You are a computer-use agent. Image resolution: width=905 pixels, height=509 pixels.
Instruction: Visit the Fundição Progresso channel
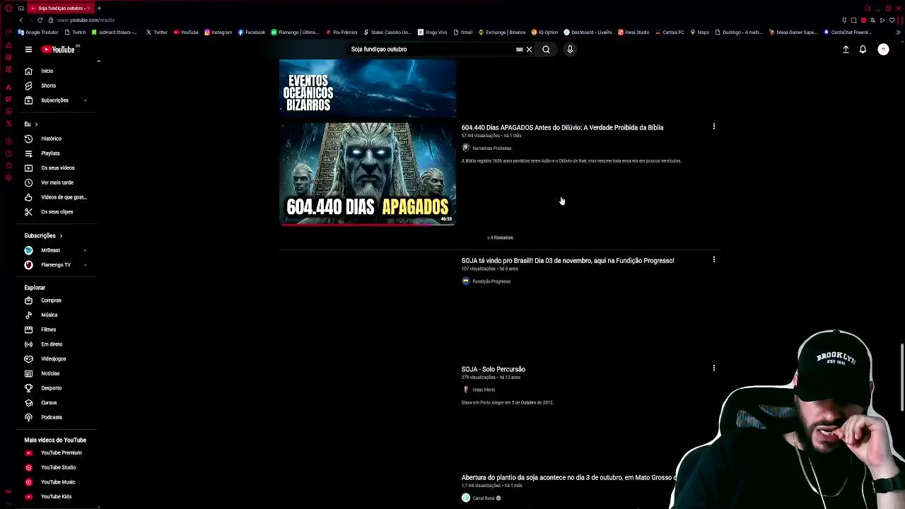(491, 281)
